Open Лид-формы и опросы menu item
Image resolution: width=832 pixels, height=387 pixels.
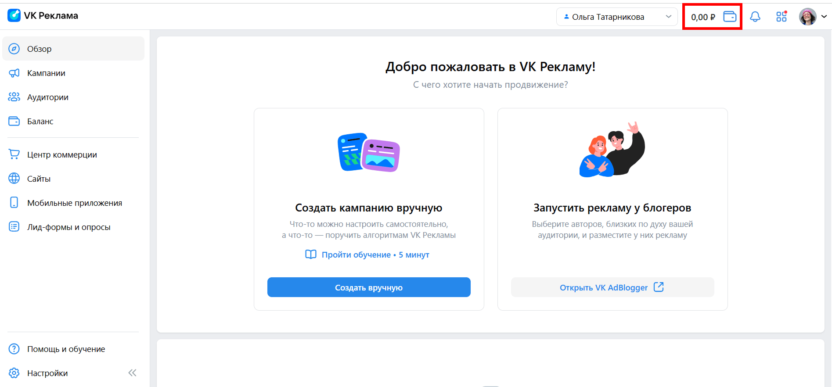(x=73, y=227)
